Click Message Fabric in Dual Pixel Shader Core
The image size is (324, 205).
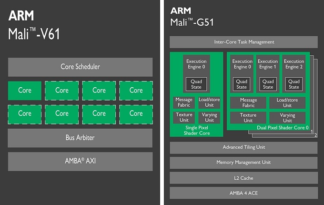248,102
